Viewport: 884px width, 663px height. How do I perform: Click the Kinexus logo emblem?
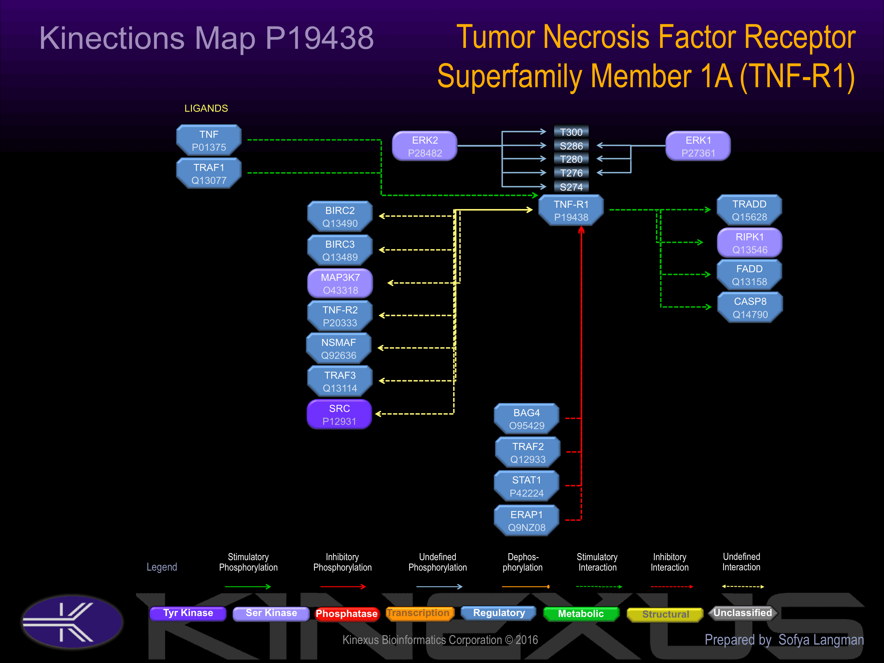coord(72,622)
